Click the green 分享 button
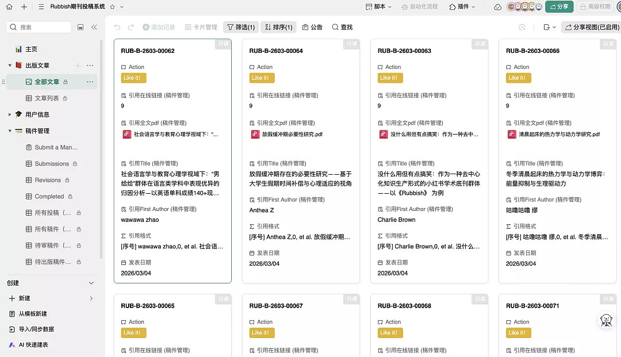The height and width of the screenshot is (357, 621). (559, 7)
